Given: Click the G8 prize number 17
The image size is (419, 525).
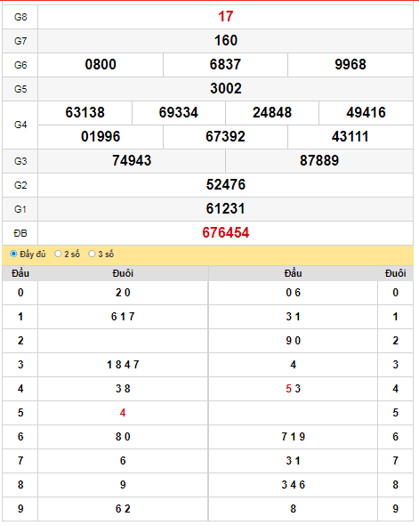Looking at the screenshot, I should (226, 17).
